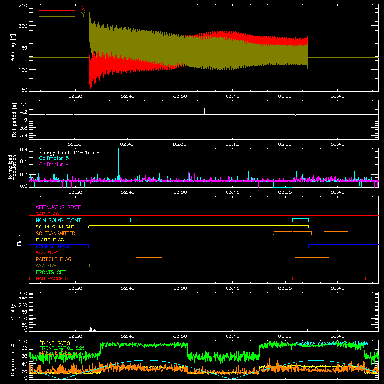This screenshot has width=384, height=384.
Task: Click the 0.6 value on modulation y-axis
Action: click(x=24, y=149)
